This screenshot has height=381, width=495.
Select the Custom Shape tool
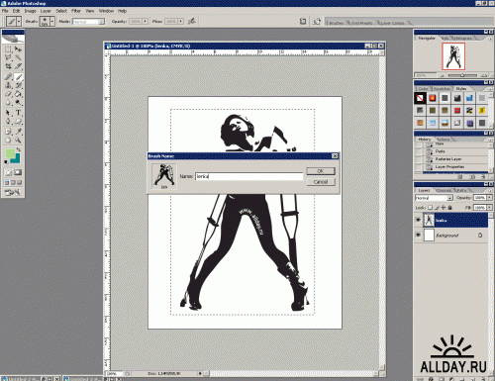(18, 122)
